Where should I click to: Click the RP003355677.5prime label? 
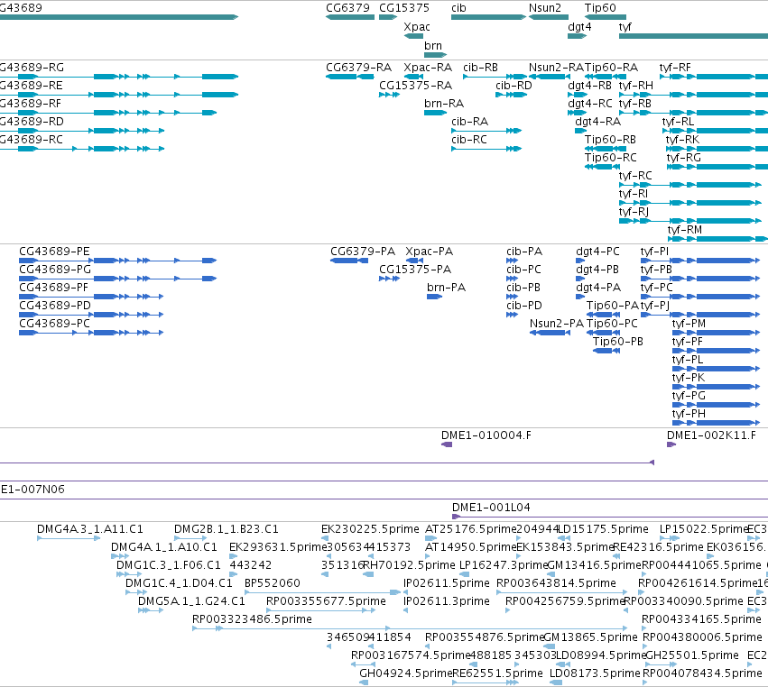click(x=326, y=601)
